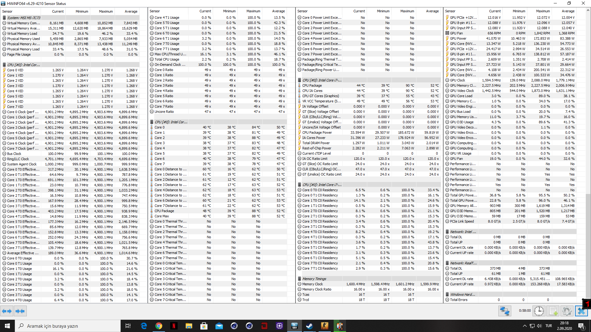Image resolution: width=591 pixels, height=332 pixels.
Task: Show hidden system tray icons
Action: tap(525, 326)
